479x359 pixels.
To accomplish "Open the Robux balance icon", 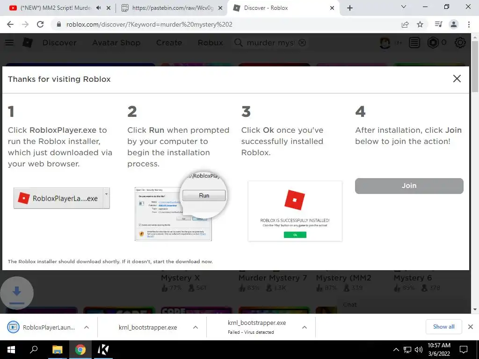I will point(433,43).
